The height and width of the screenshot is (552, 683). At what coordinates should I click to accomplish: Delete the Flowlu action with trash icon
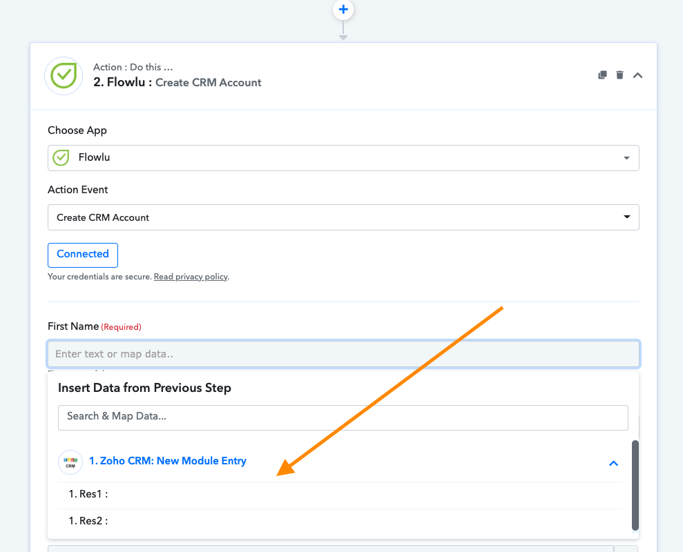tap(620, 75)
